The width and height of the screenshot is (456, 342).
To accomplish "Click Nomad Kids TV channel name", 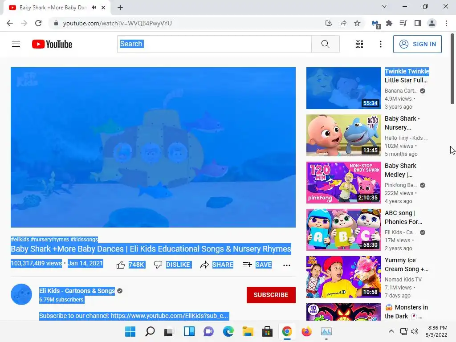I will [403, 280].
